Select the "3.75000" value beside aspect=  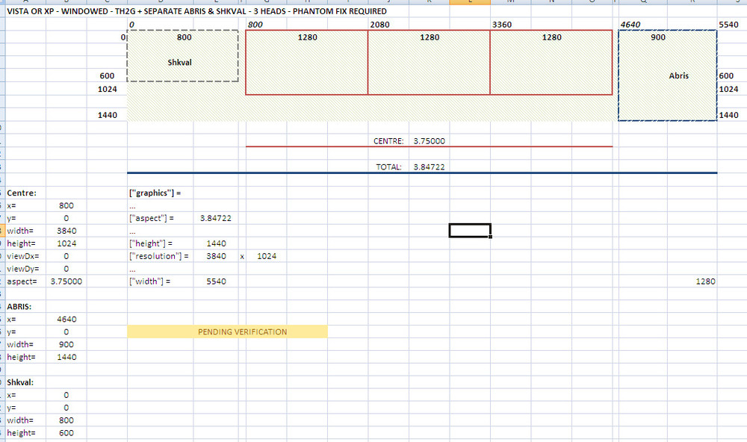pyautogui.click(x=66, y=281)
